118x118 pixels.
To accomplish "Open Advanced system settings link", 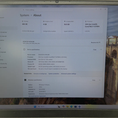I will 69,74.
